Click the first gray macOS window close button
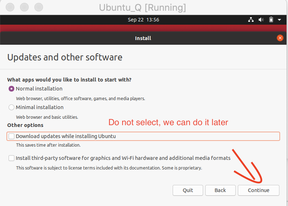 tap(11, 7)
